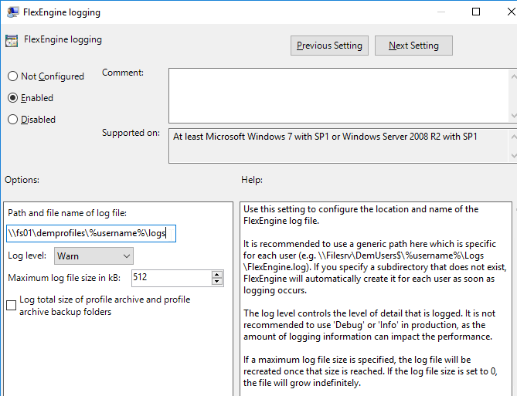Click 'Maximum log file size in kB' label
The height and width of the screenshot is (396, 517).
click(x=64, y=278)
